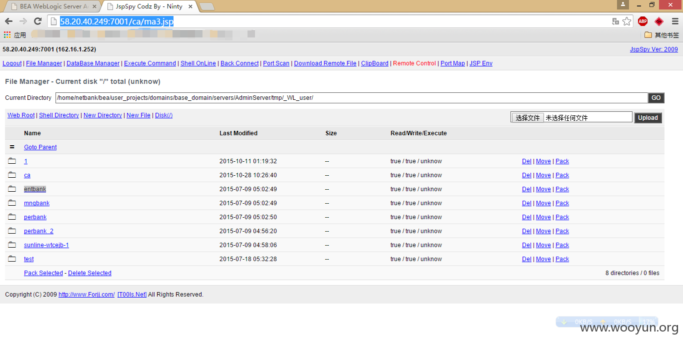Delete the ca directory via Del
683x342 pixels.
(x=526, y=175)
